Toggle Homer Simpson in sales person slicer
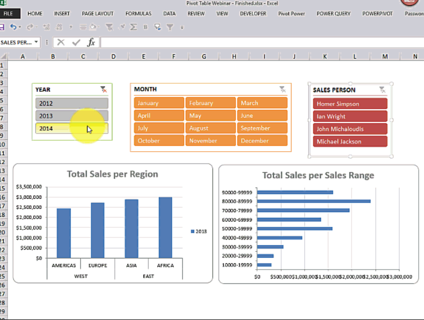The width and height of the screenshot is (424, 320). tap(350, 103)
